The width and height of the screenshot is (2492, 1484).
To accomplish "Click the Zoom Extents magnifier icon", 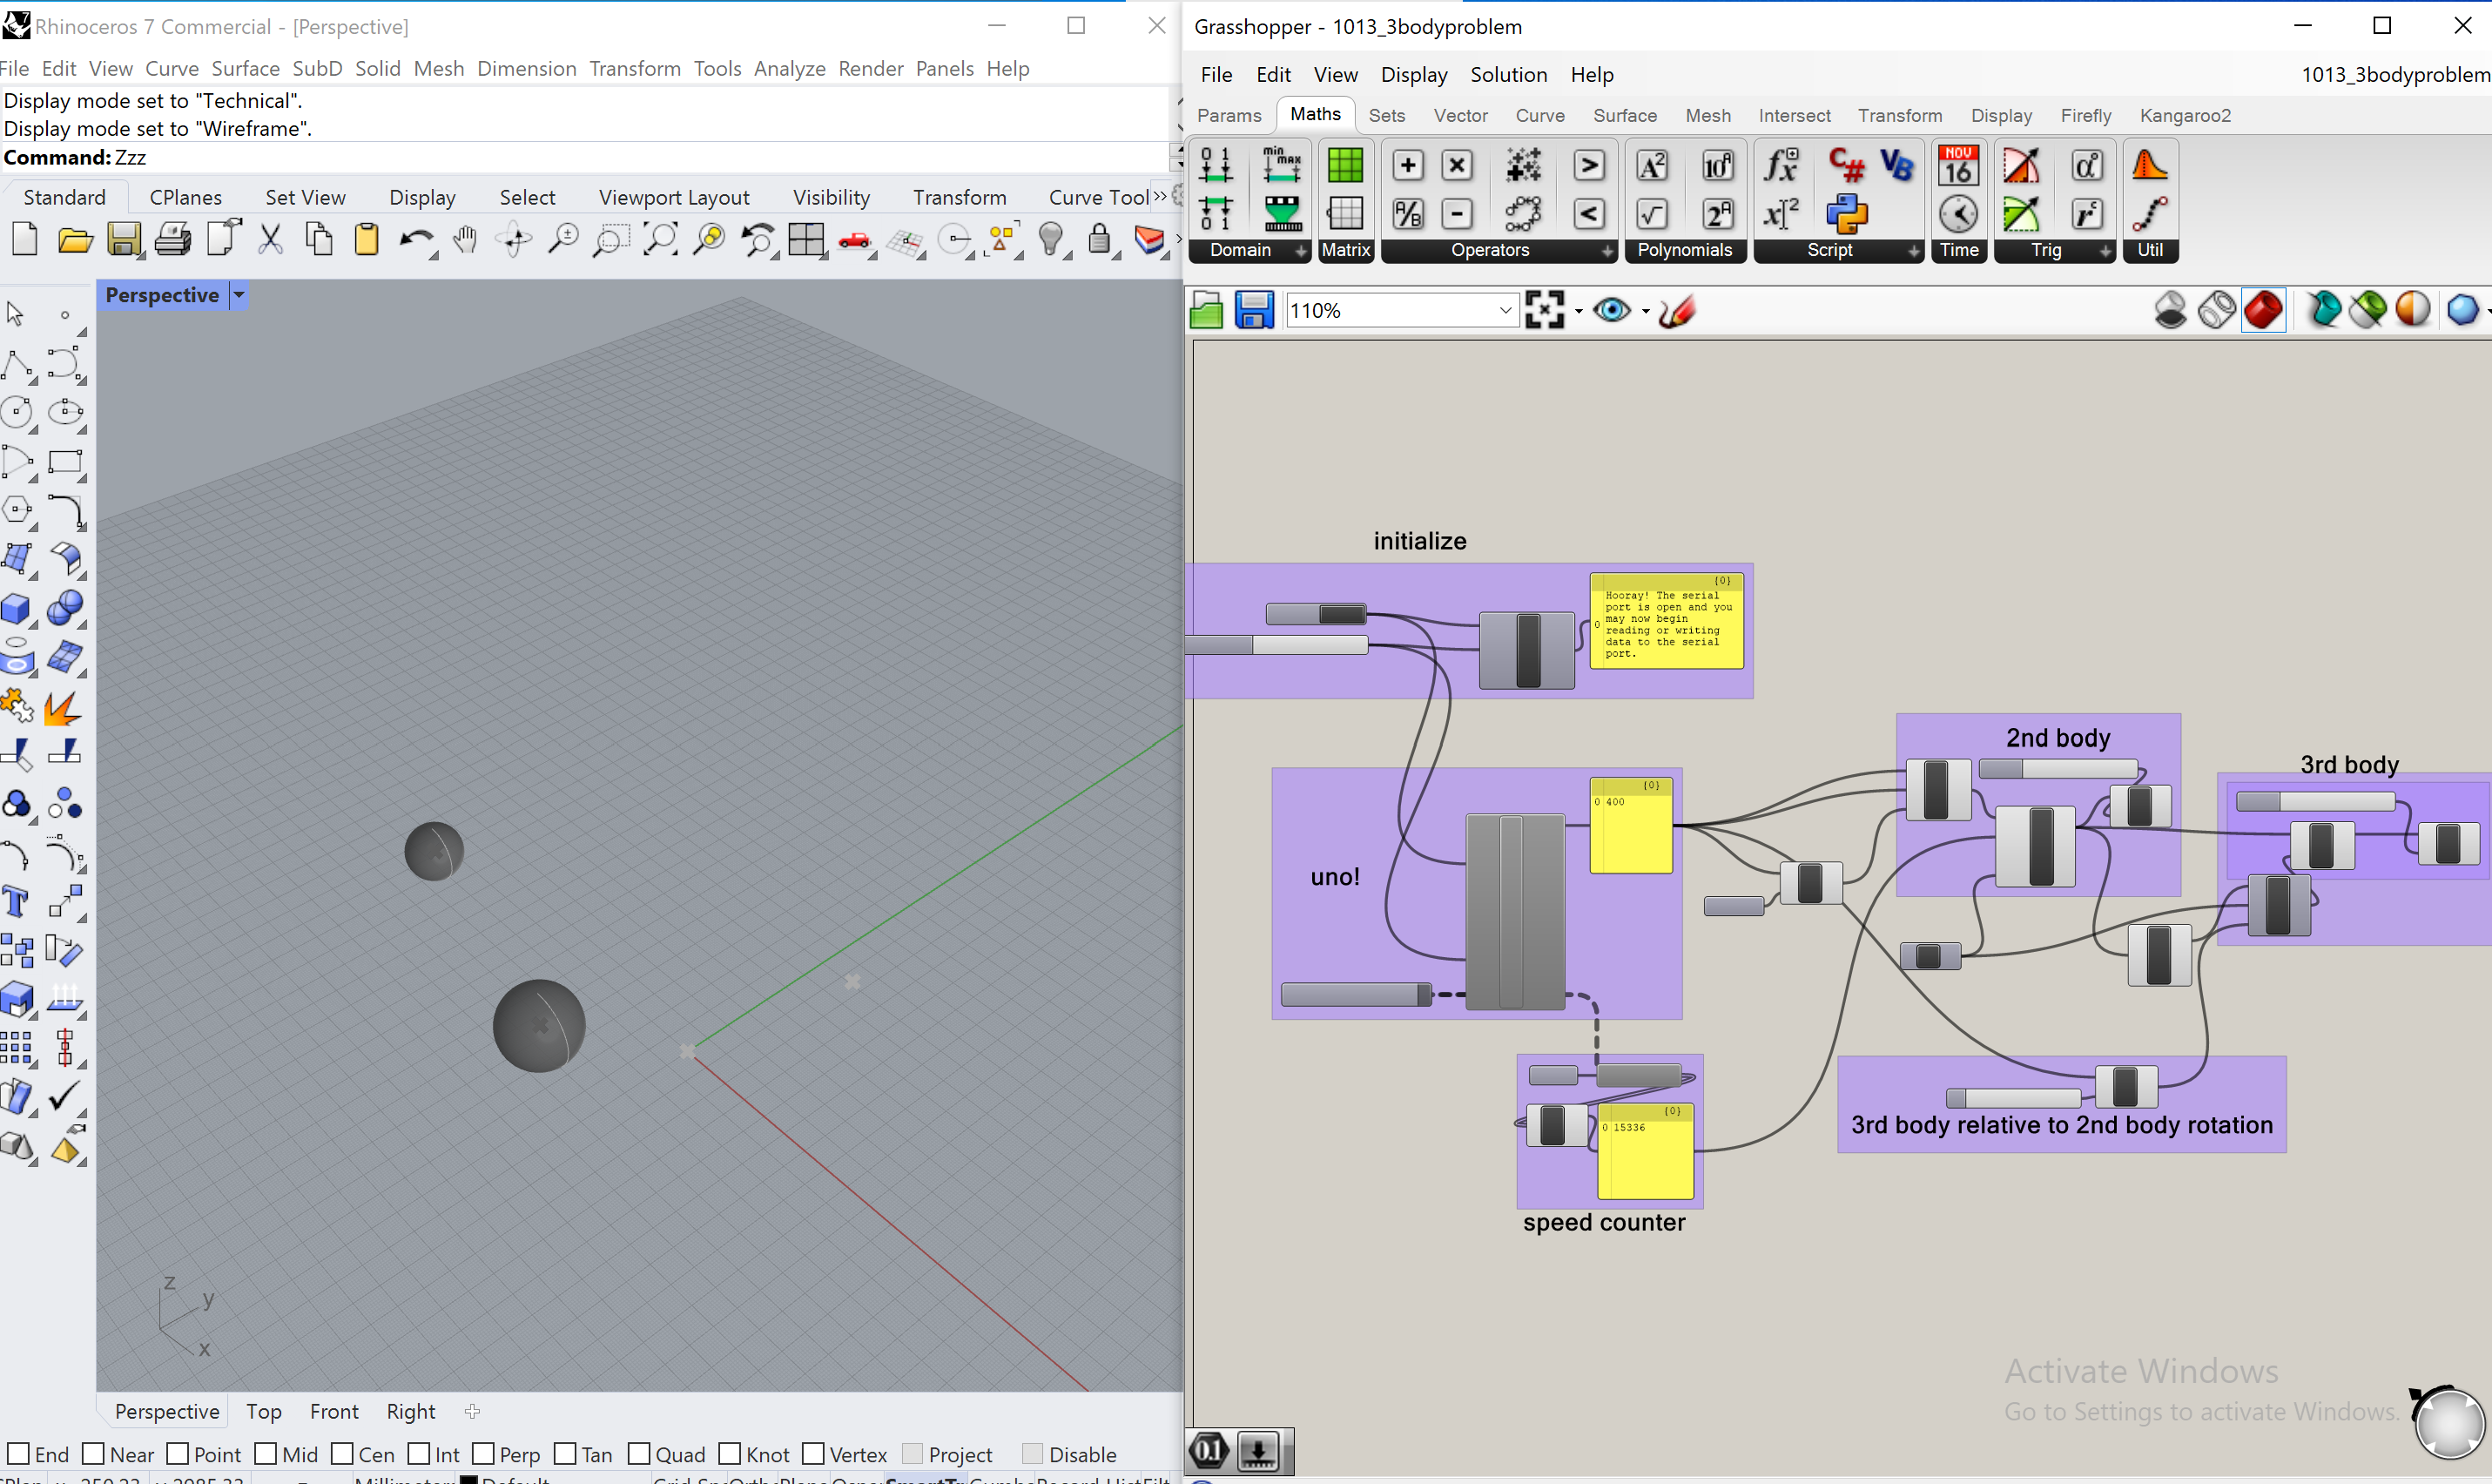I will [x=660, y=241].
